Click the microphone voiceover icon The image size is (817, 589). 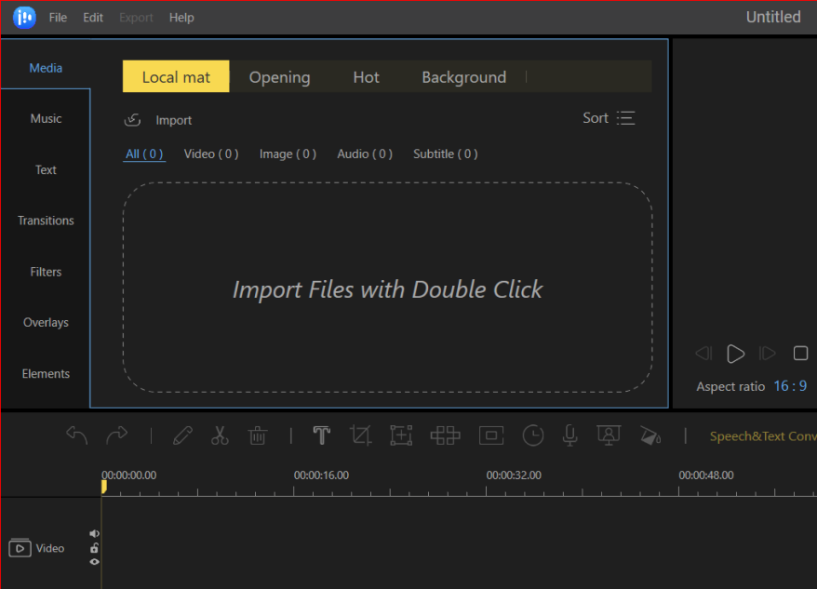click(570, 435)
